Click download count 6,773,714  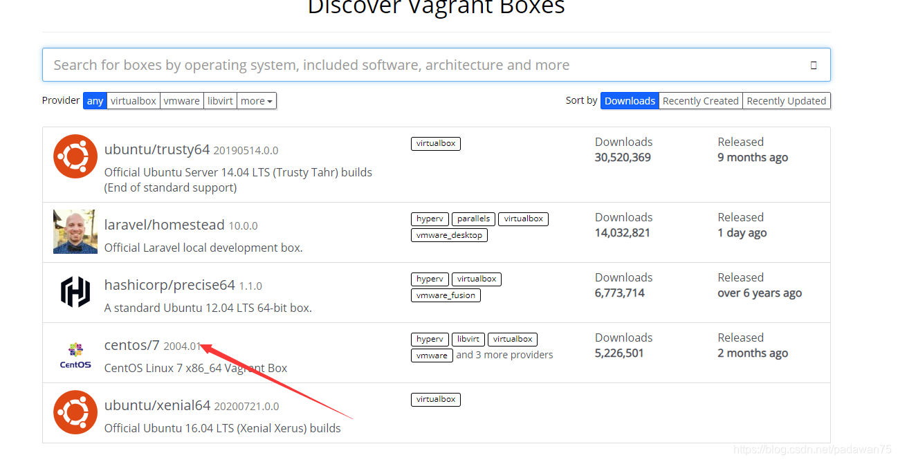[x=620, y=293]
